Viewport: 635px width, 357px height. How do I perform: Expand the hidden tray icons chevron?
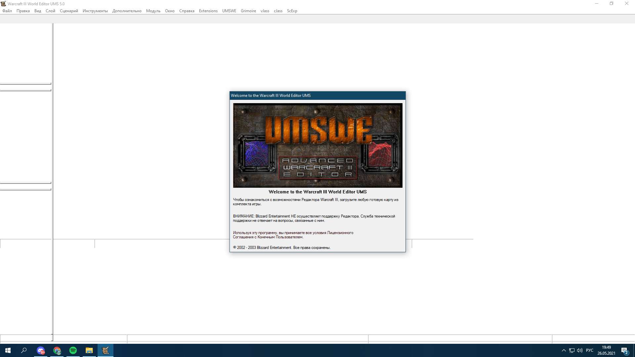[564, 350]
